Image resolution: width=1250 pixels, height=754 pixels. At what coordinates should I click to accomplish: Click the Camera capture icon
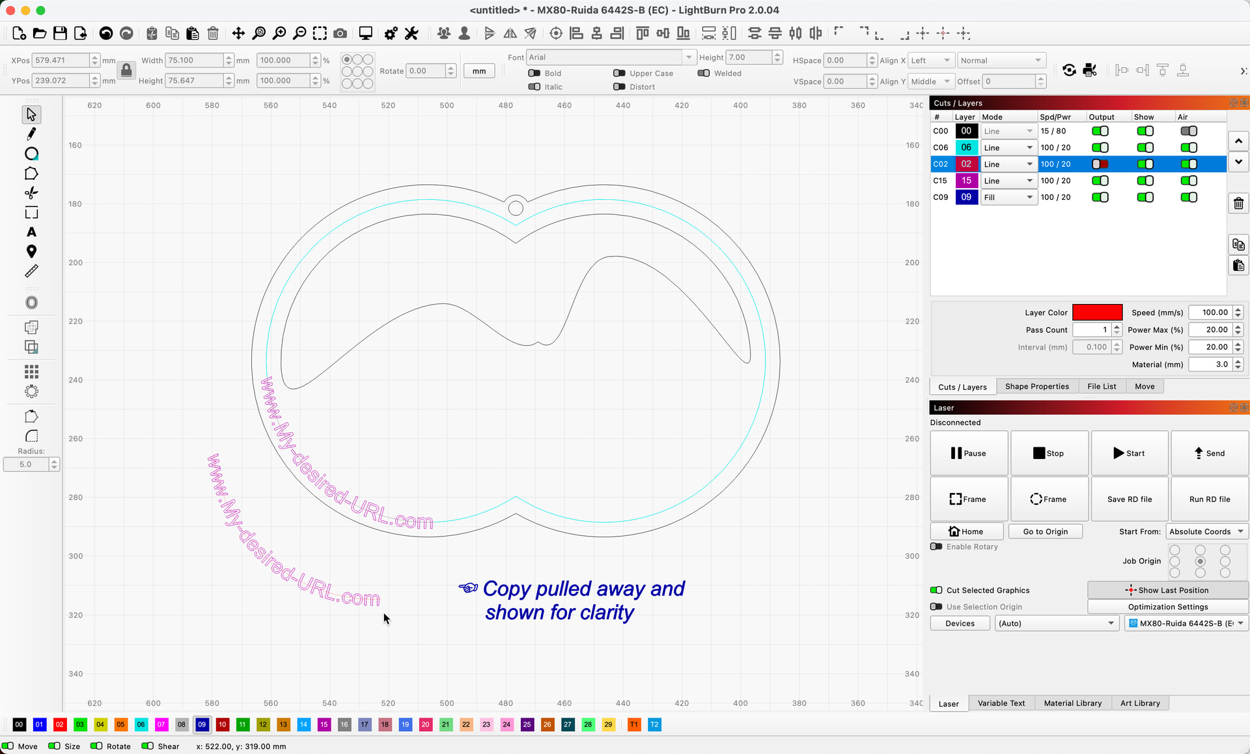pyautogui.click(x=340, y=33)
